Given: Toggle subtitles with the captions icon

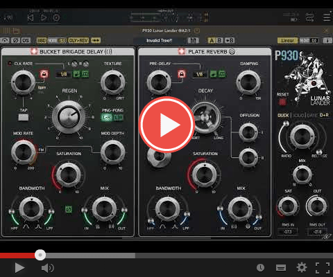Looking at the screenshot, I should pyautogui.click(x=281, y=268).
